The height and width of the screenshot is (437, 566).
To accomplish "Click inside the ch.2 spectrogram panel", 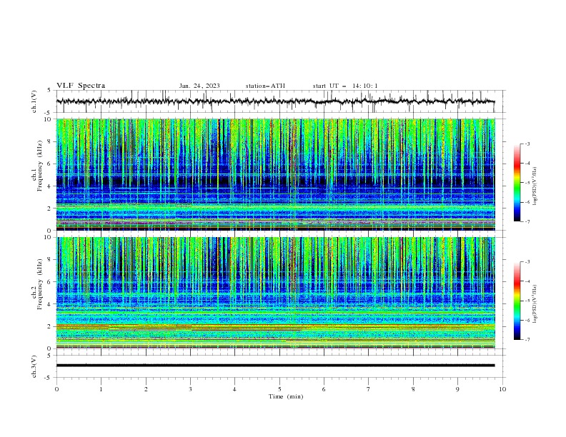I will 276,293.
